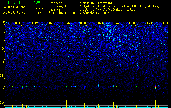The image size is (171, 108).
Task: Click the HROFFT program title
Action: [x=17, y=2]
